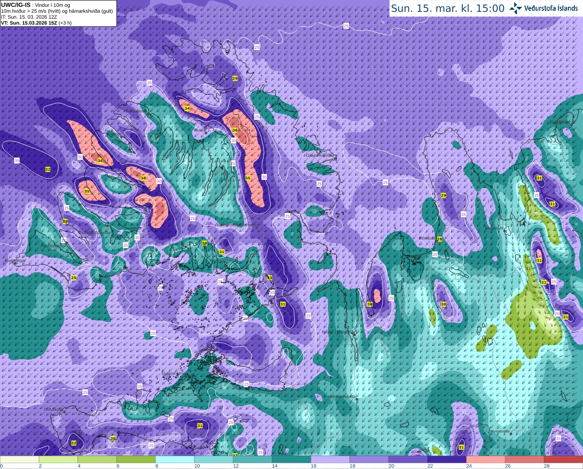583x469 pixels.
Task: Click the Bíldudalsflugvöllur station label
Action: 95,232
